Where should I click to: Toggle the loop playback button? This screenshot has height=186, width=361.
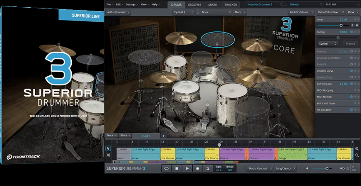coord(166,168)
